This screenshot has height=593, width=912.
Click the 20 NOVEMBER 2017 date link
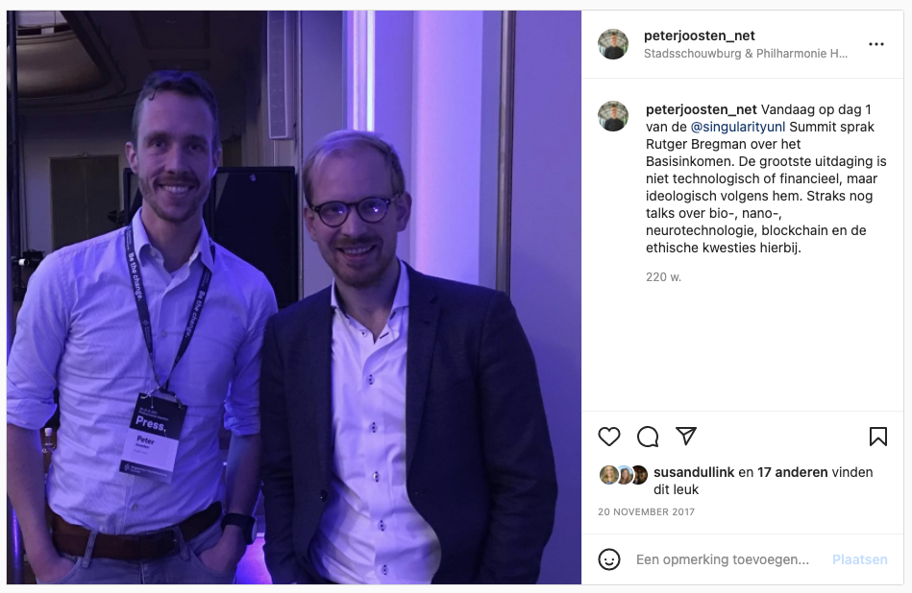[x=646, y=511]
